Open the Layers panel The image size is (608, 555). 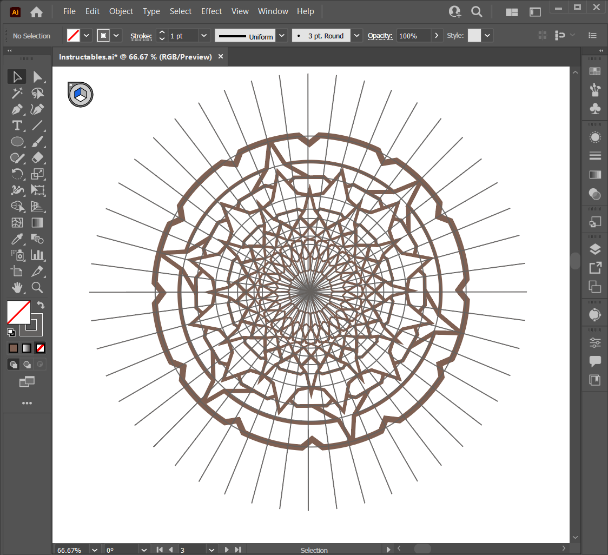coord(595,249)
